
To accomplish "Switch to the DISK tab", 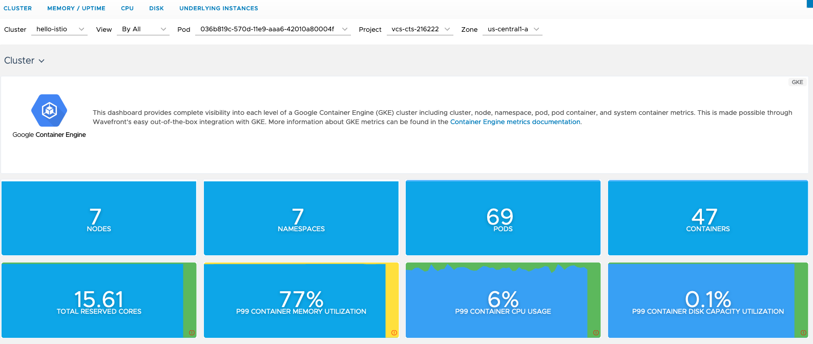I will point(157,8).
